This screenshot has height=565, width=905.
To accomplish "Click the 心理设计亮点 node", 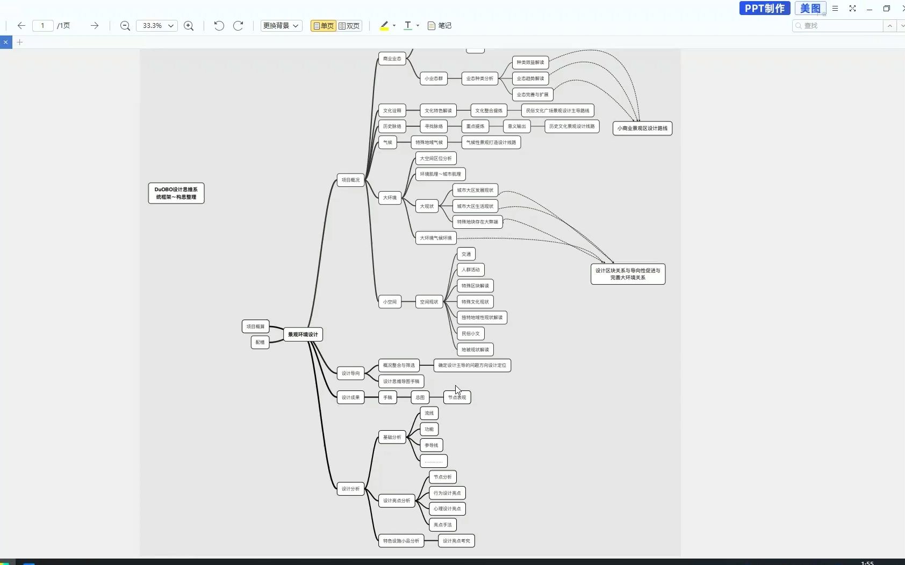I will pos(447,509).
